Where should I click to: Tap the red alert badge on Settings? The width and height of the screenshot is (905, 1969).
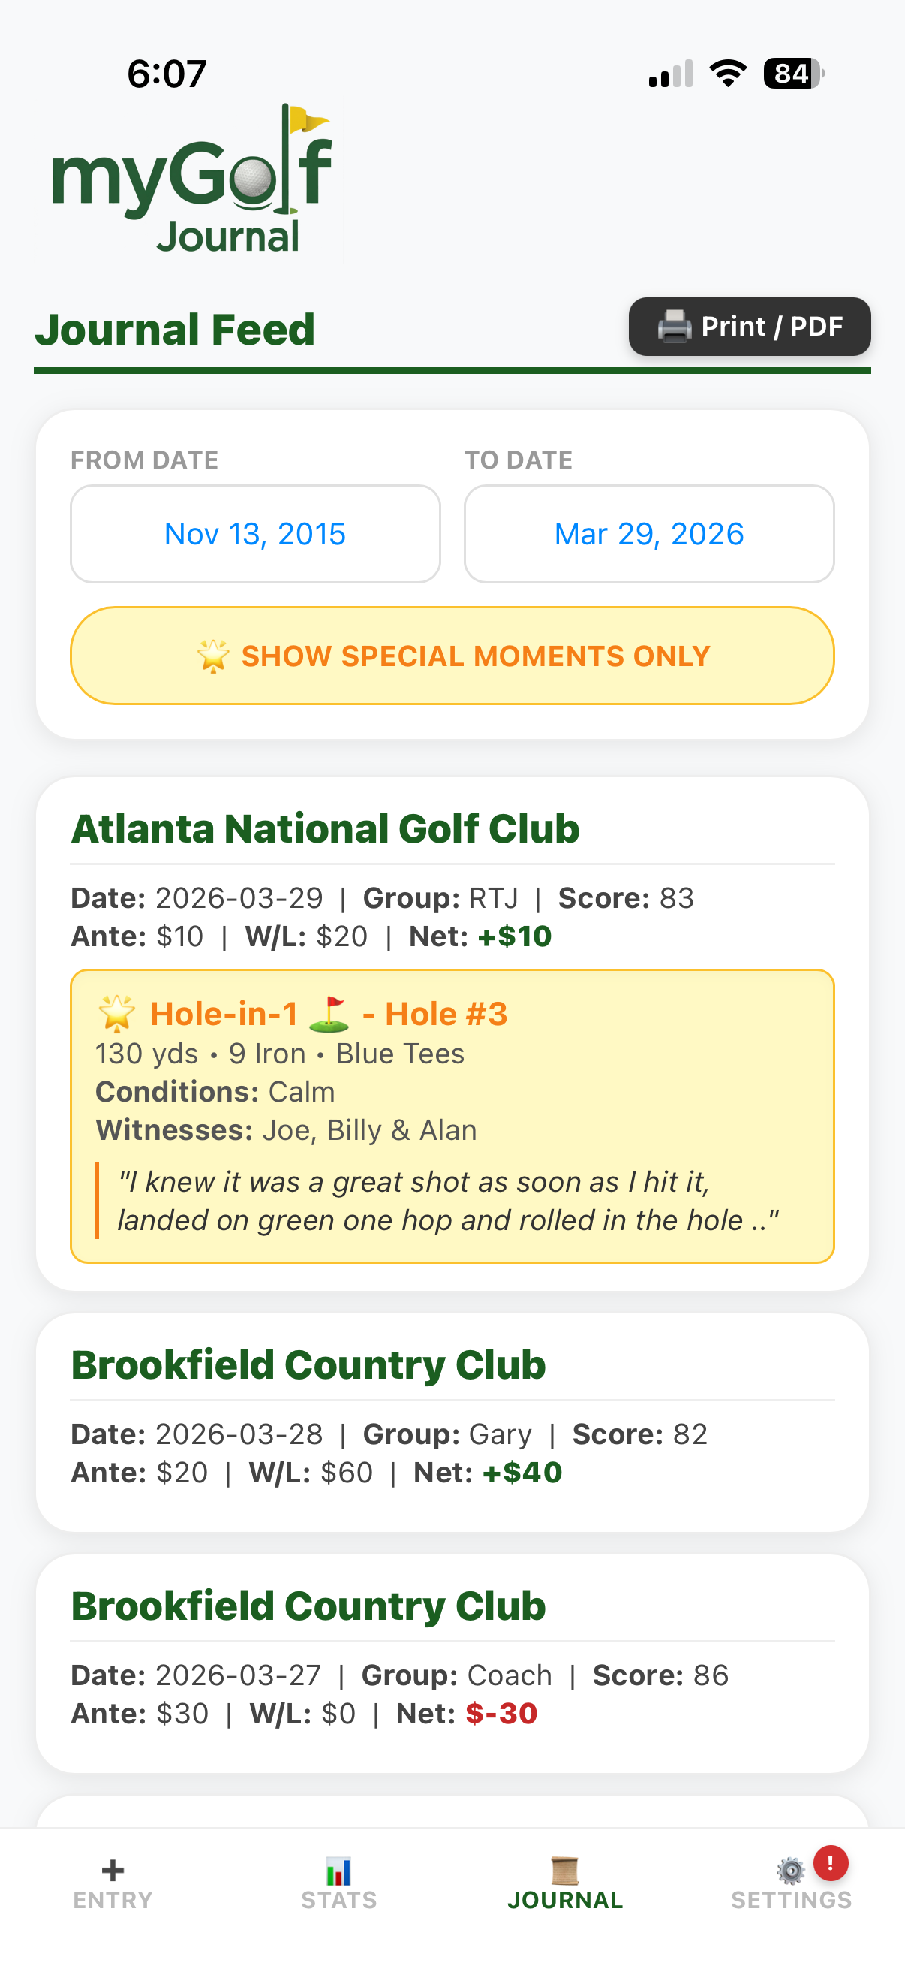(830, 1862)
